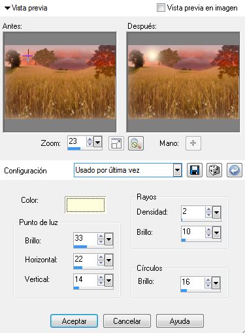The image size is (245, 333).
Task: Open the Configuración preset dropdown
Action: pos(178,170)
